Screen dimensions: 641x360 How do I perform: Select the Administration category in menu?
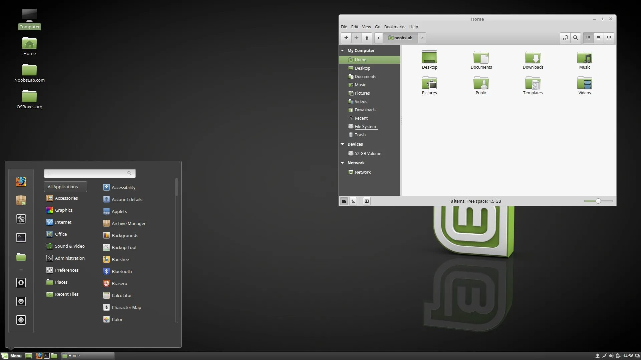(69, 258)
